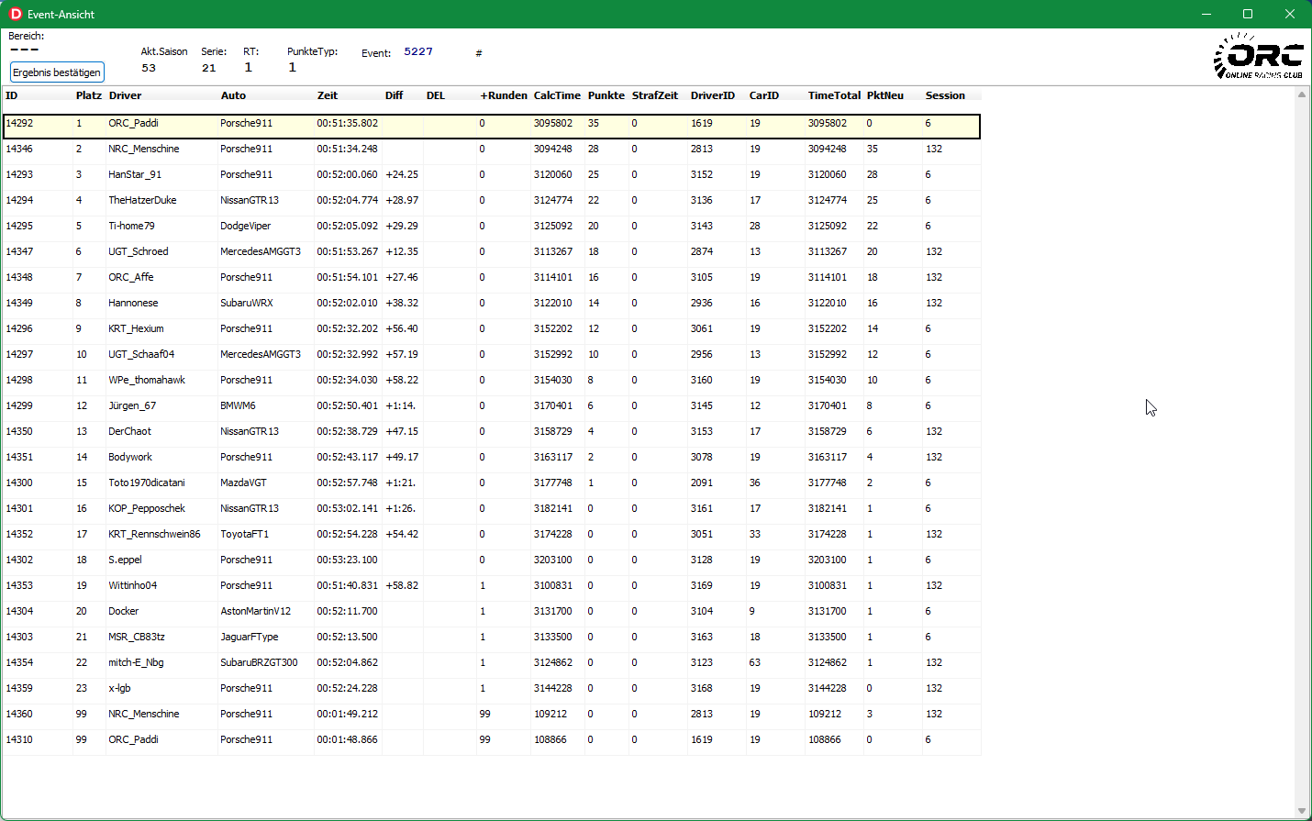The height and width of the screenshot is (821, 1312).
Task: Click the Zeit column header
Action: 328,95
